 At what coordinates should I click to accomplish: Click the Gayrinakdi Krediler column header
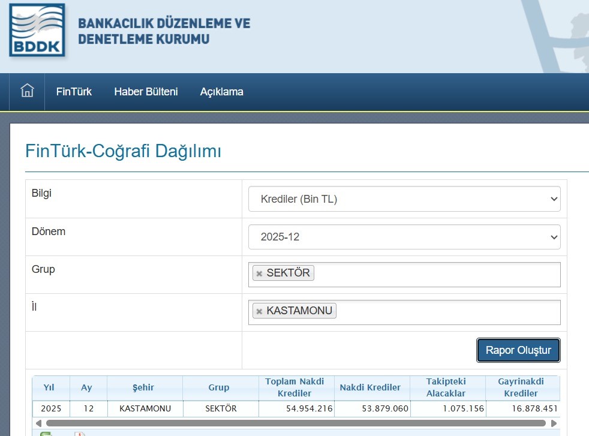pyautogui.click(x=521, y=387)
